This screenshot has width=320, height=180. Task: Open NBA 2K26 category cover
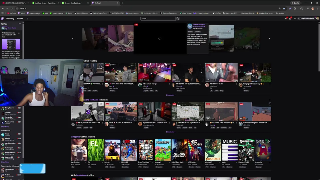tap(129, 150)
